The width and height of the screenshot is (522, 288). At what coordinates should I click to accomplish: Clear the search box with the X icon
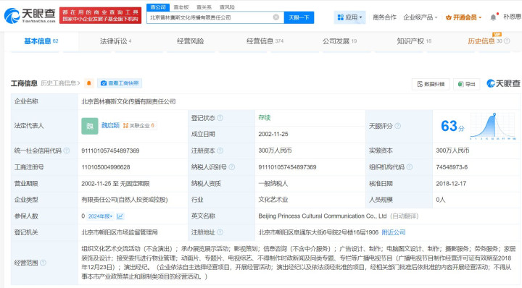[276, 17]
